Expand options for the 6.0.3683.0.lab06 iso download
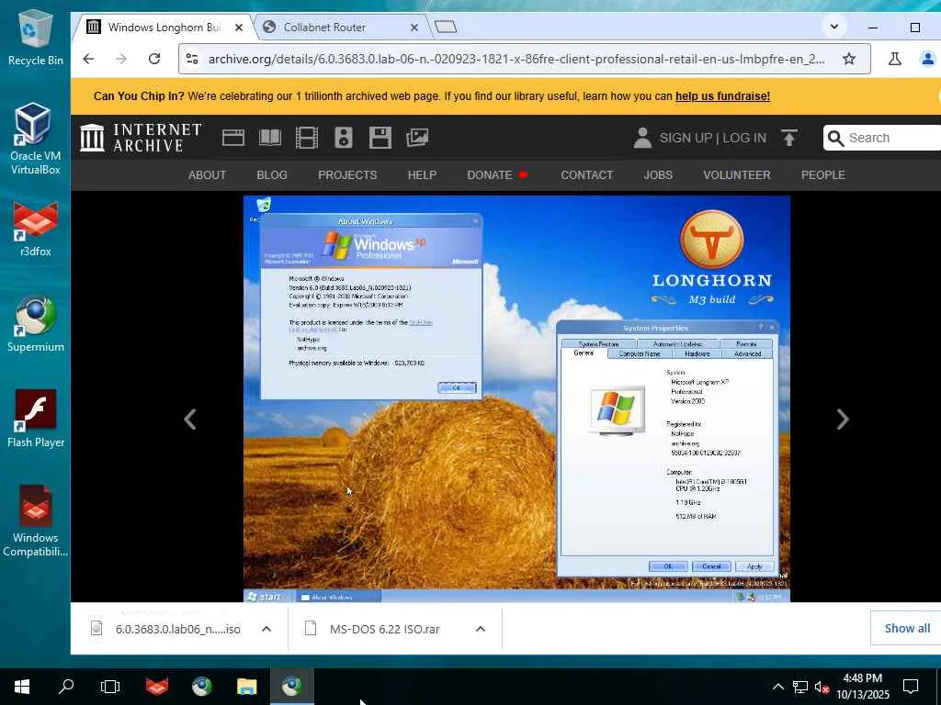 pos(266,629)
